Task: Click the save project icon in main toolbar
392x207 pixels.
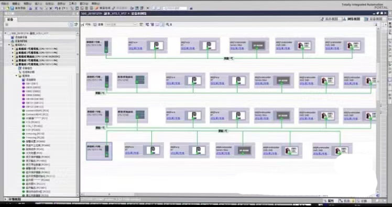Action: click(12, 8)
